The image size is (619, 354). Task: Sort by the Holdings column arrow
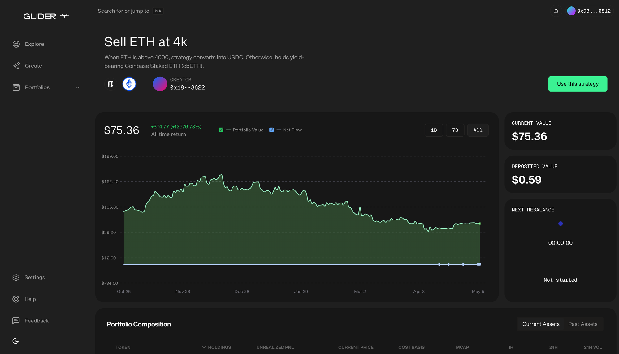204,347
